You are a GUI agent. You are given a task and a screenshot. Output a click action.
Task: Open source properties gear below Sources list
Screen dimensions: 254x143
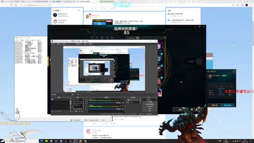pos(76,111)
